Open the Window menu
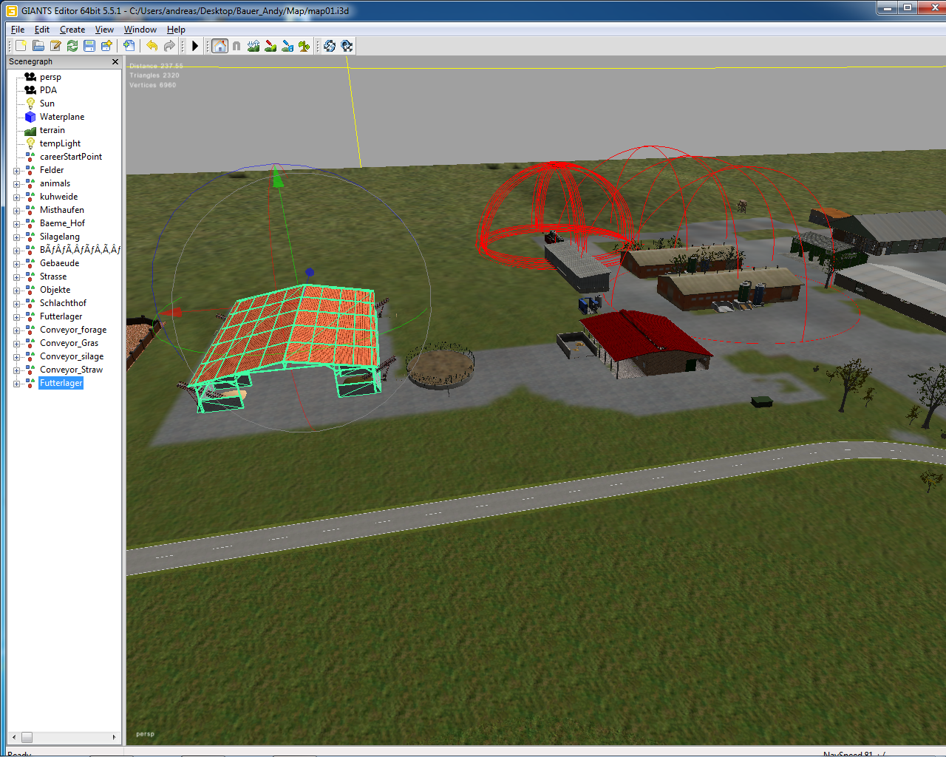946x757 pixels. [140, 30]
